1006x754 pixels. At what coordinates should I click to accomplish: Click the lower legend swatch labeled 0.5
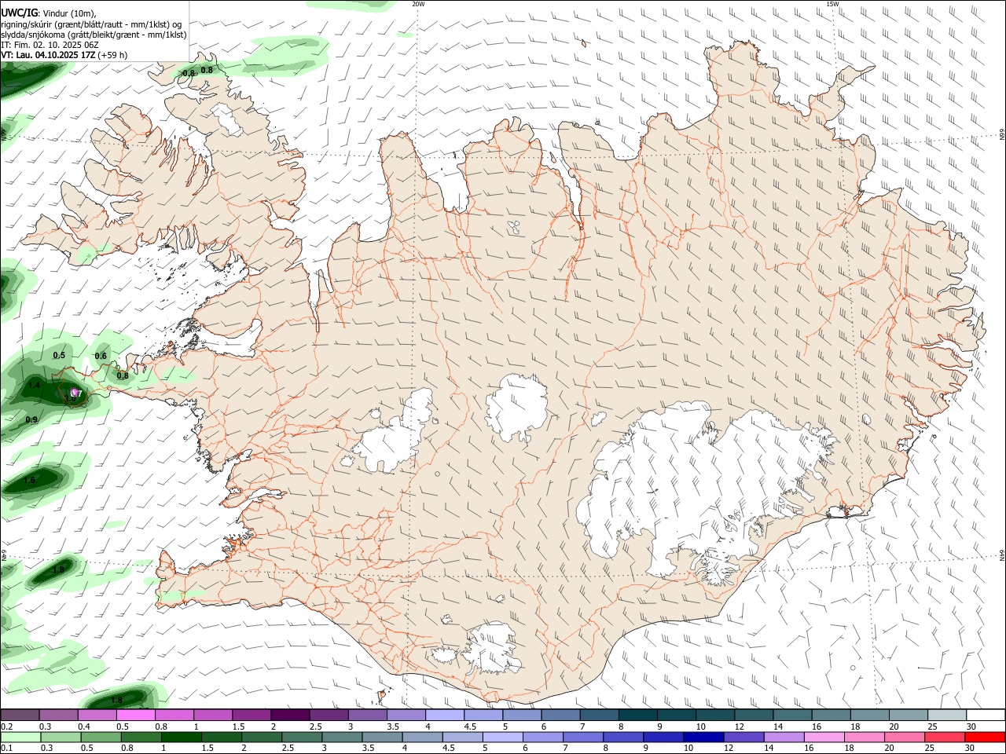(101, 737)
